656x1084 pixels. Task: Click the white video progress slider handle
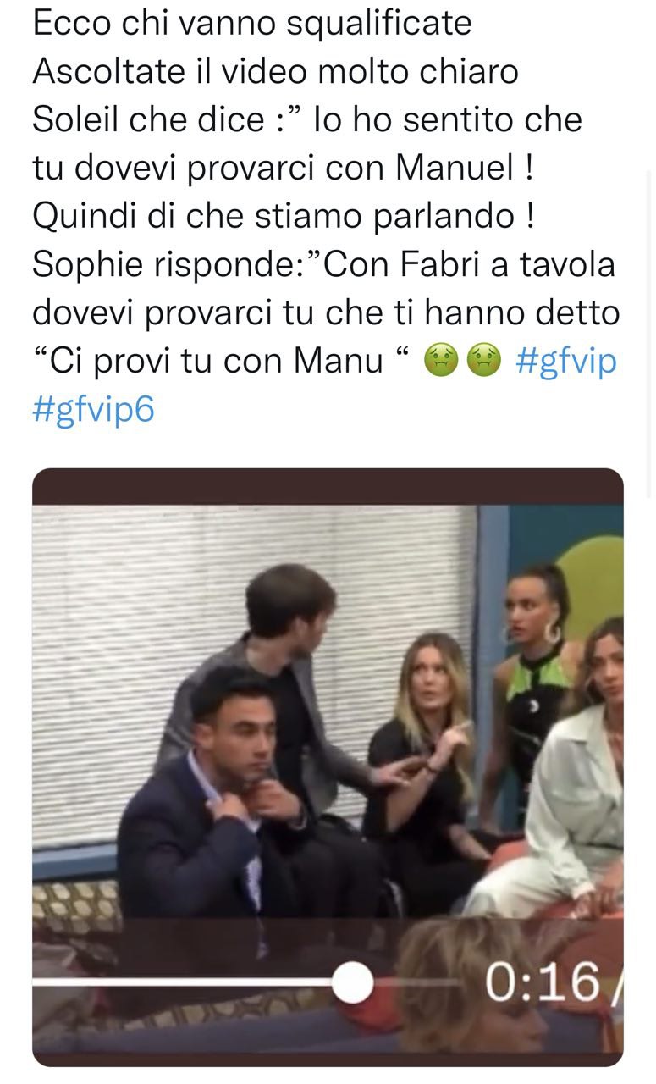click(351, 983)
